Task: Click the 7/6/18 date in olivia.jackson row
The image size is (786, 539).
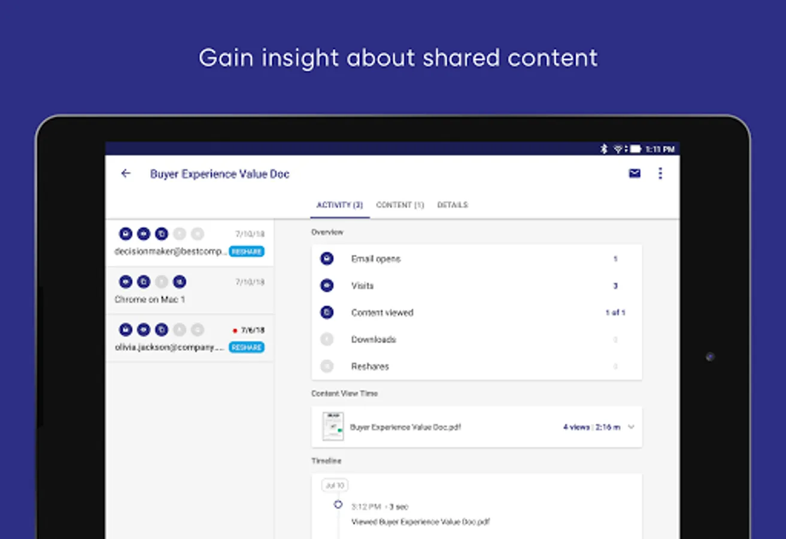Action: tap(253, 330)
